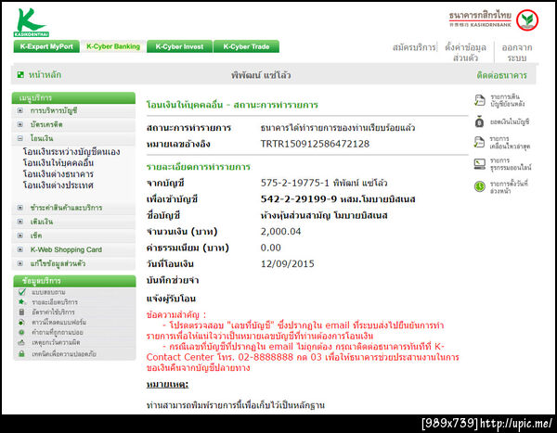Open the คำถามที่ถูกถามบ่อย FAQ link
557x433 pixels.
click(58, 333)
